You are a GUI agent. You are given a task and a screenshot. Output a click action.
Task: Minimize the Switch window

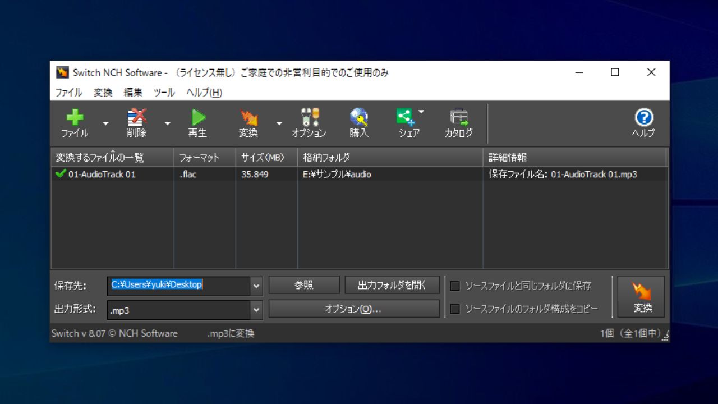pyautogui.click(x=579, y=72)
